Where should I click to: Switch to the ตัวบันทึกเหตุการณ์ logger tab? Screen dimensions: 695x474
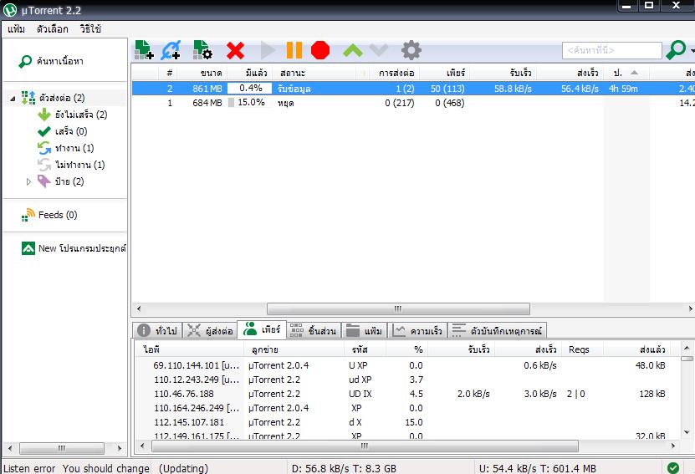pos(498,330)
